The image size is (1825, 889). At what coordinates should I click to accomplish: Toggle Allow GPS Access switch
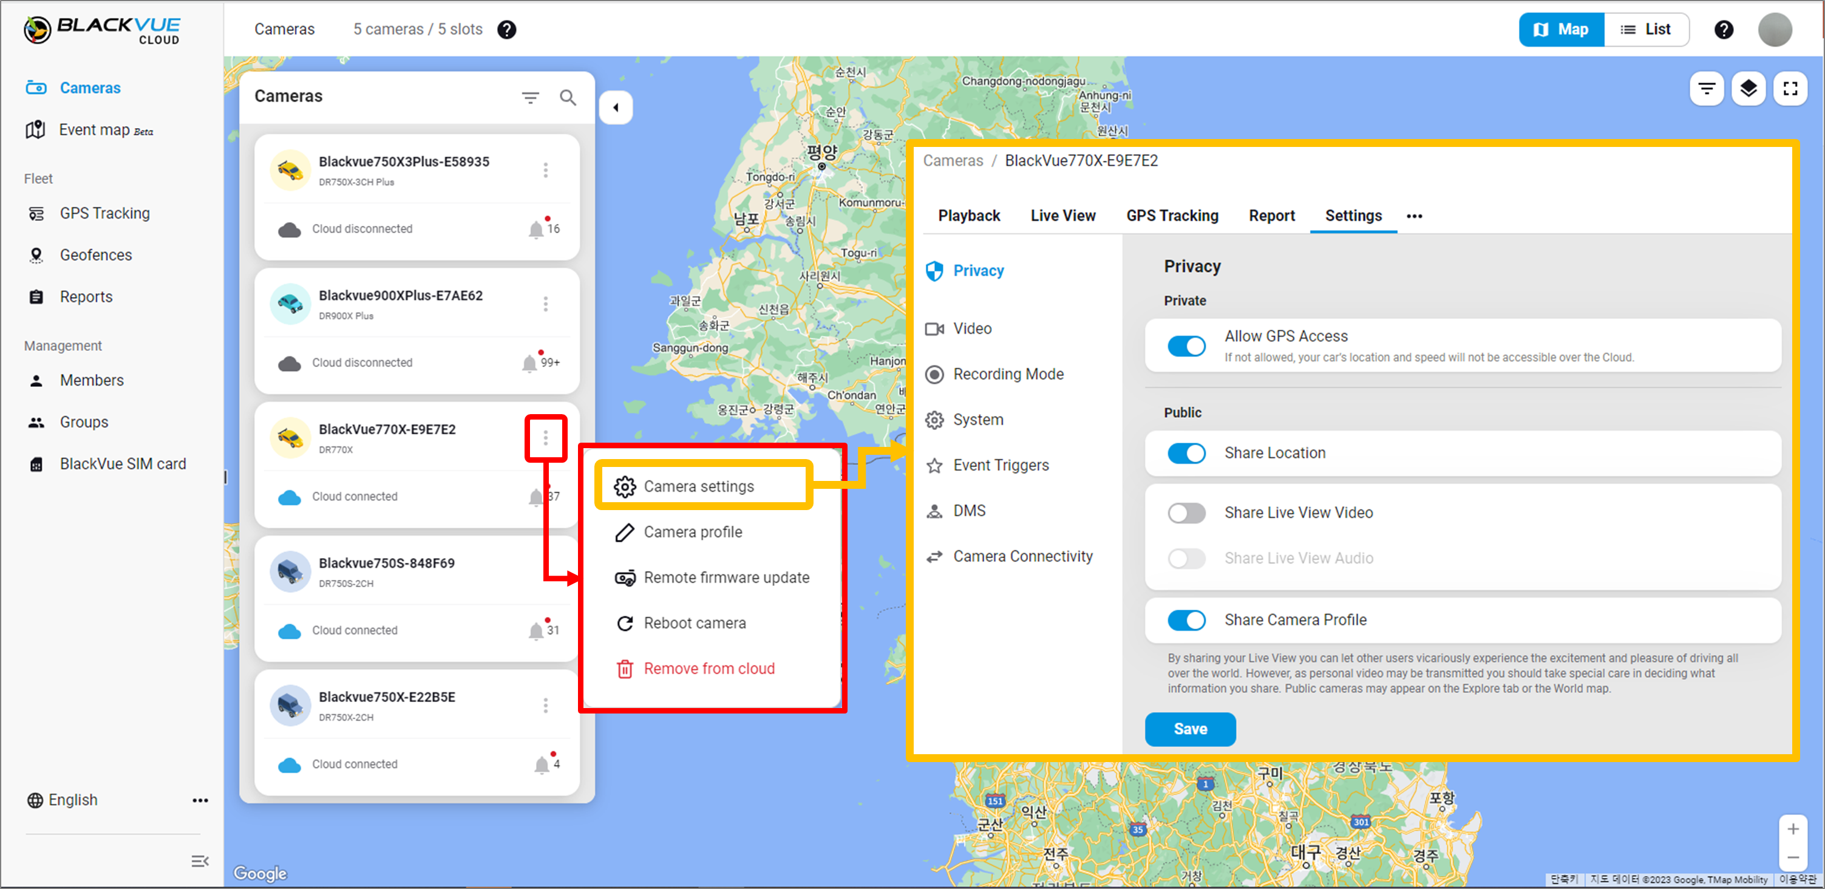(x=1187, y=346)
